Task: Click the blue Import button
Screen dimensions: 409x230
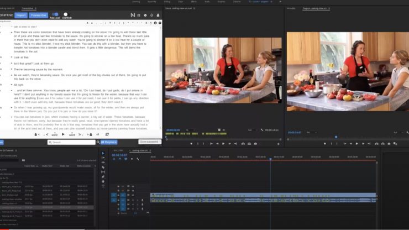Action: (21, 15)
